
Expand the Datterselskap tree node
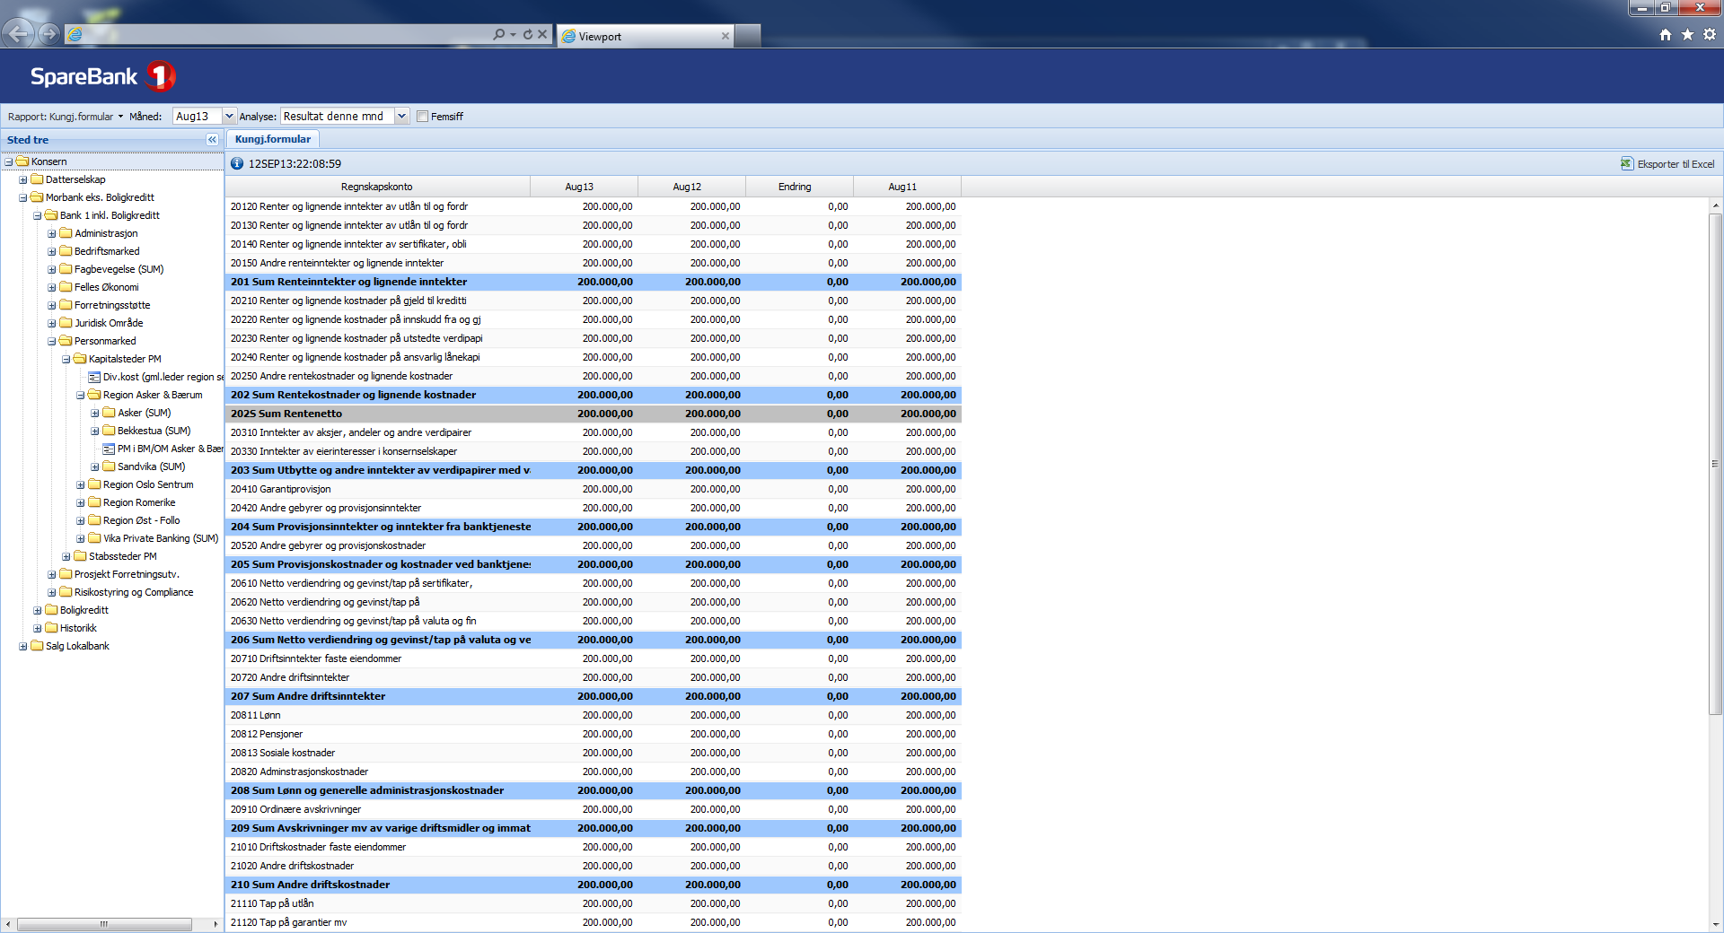(x=23, y=179)
